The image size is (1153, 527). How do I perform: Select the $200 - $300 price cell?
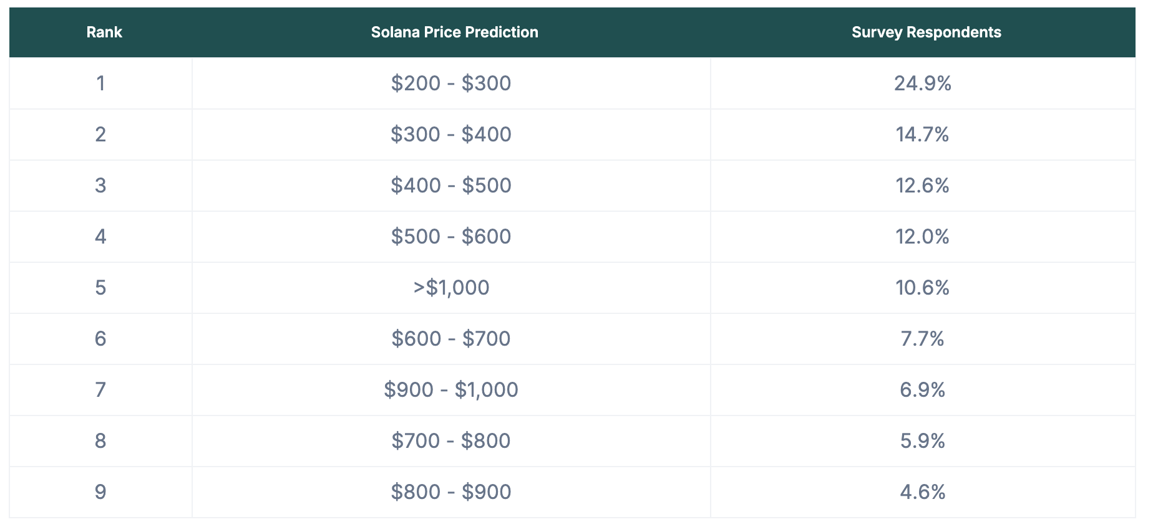[x=451, y=83]
